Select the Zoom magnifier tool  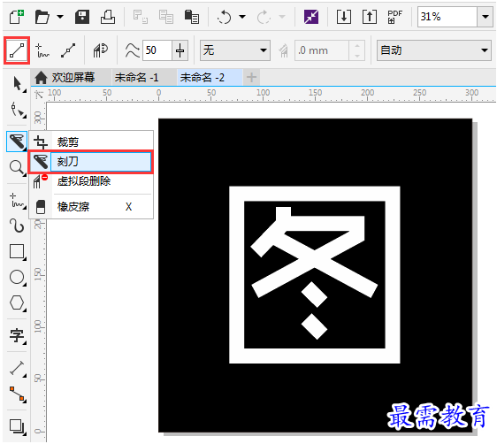pyautogui.click(x=17, y=168)
